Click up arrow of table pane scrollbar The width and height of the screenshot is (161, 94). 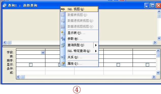[159, 11]
